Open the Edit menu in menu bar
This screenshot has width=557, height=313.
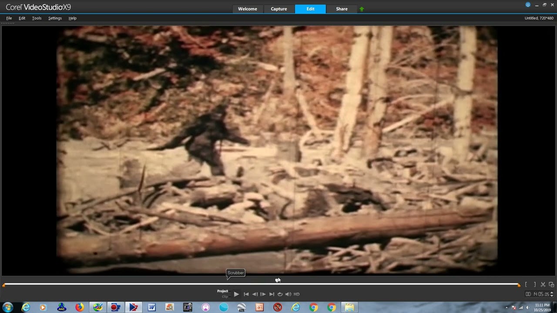click(x=22, y=18)
